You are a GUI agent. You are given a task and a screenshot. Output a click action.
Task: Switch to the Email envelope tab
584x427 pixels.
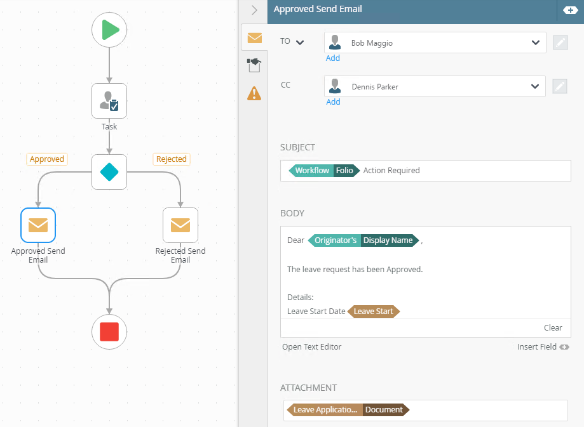coord(254,37)
